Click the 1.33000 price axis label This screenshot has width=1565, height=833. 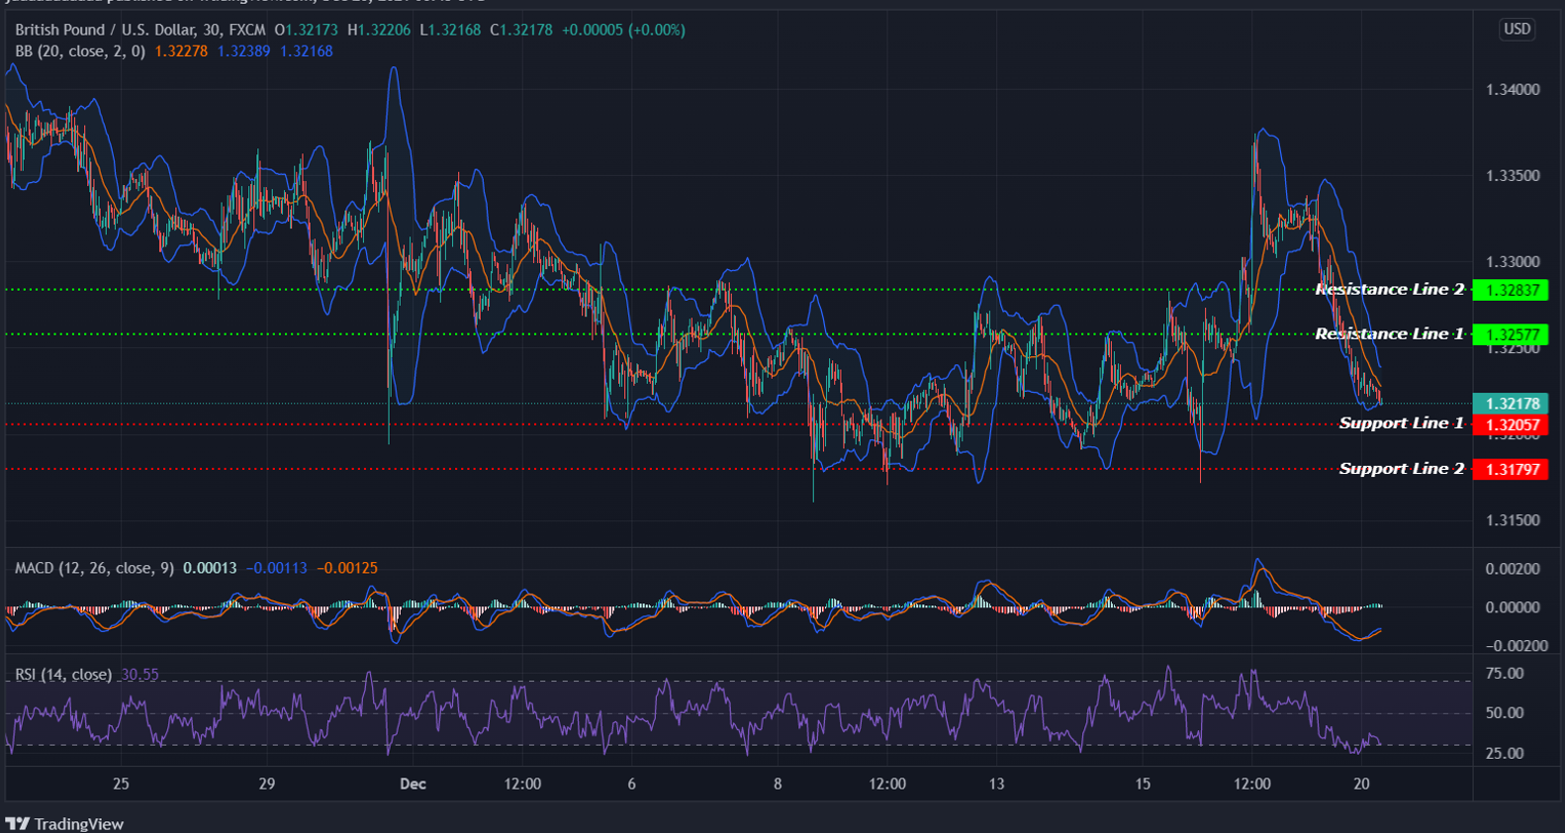pyautogui.click(x=1513, y=262)
